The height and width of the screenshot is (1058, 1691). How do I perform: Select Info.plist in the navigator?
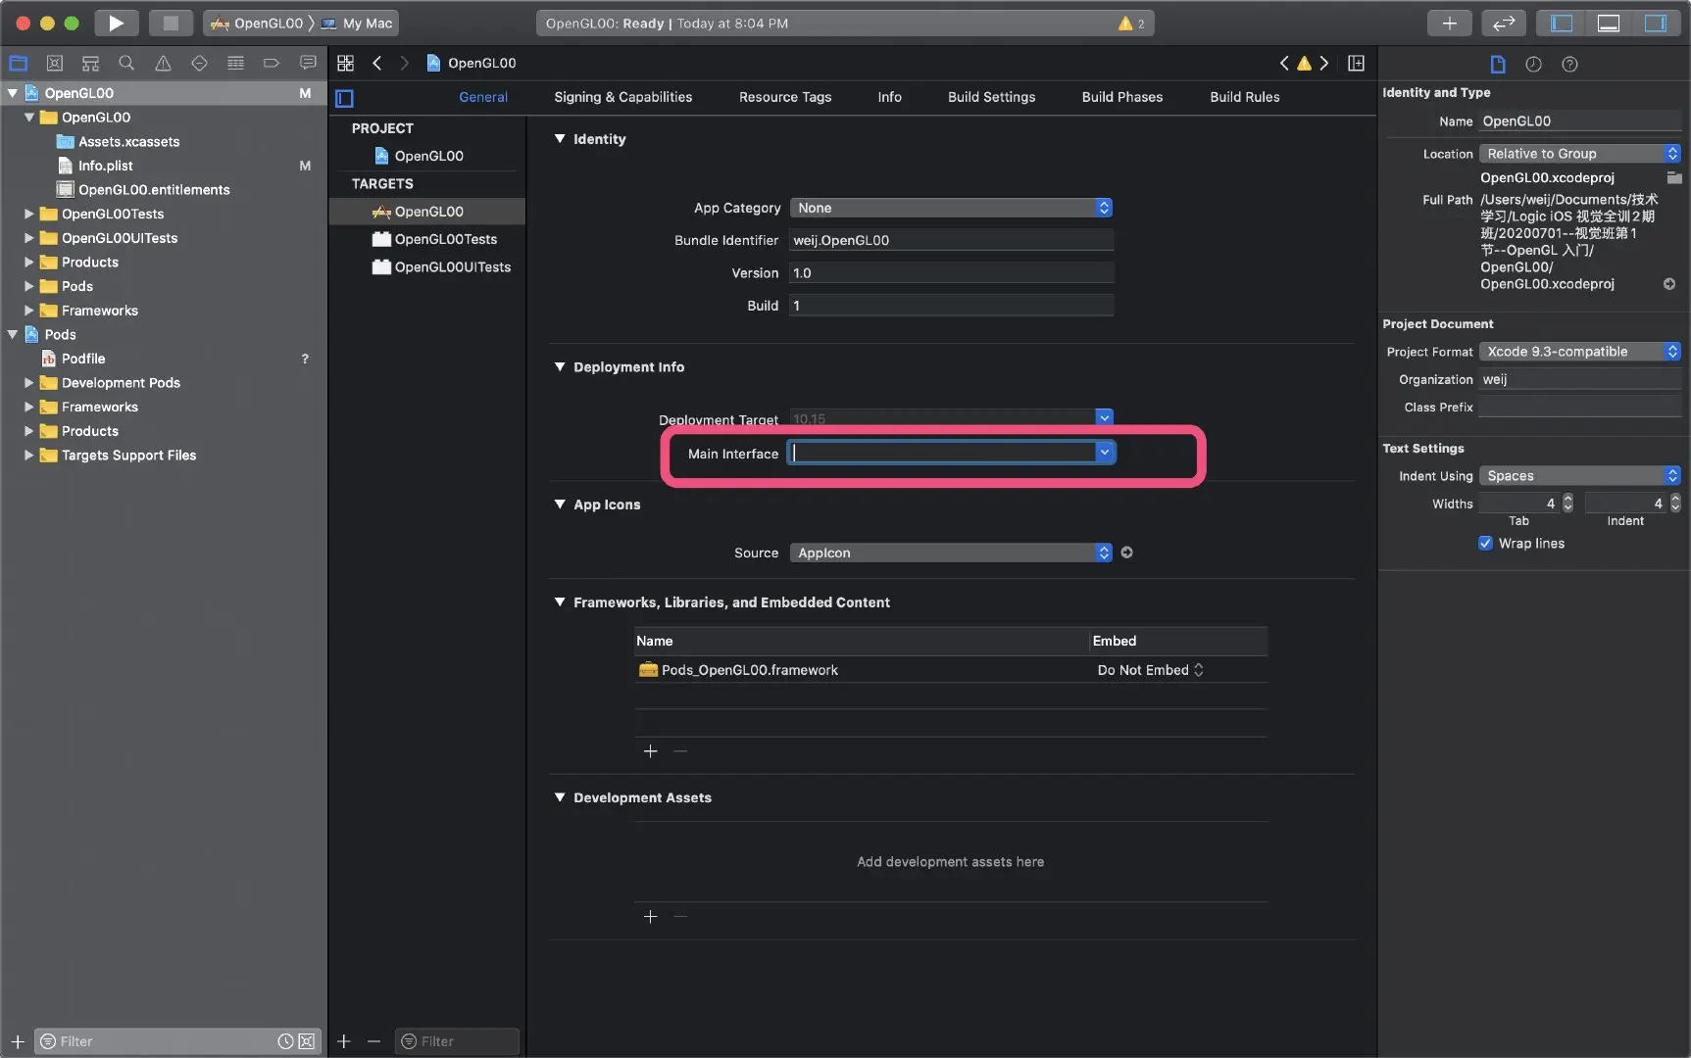pos(105,166)
